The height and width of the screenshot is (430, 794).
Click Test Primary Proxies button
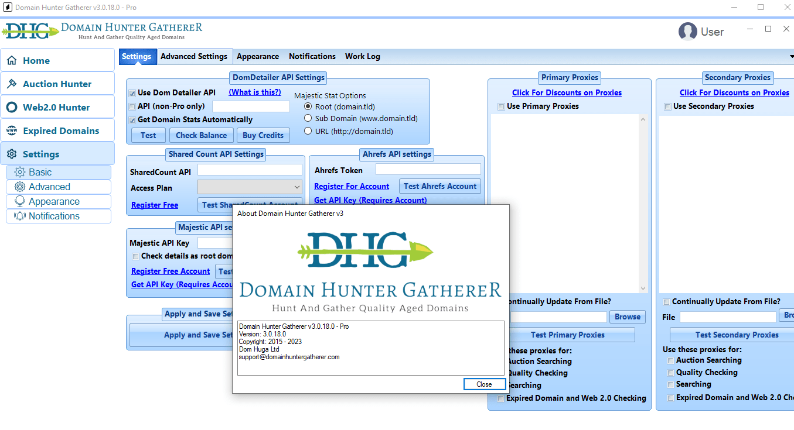pyautogui.click(x=568, y=335)
